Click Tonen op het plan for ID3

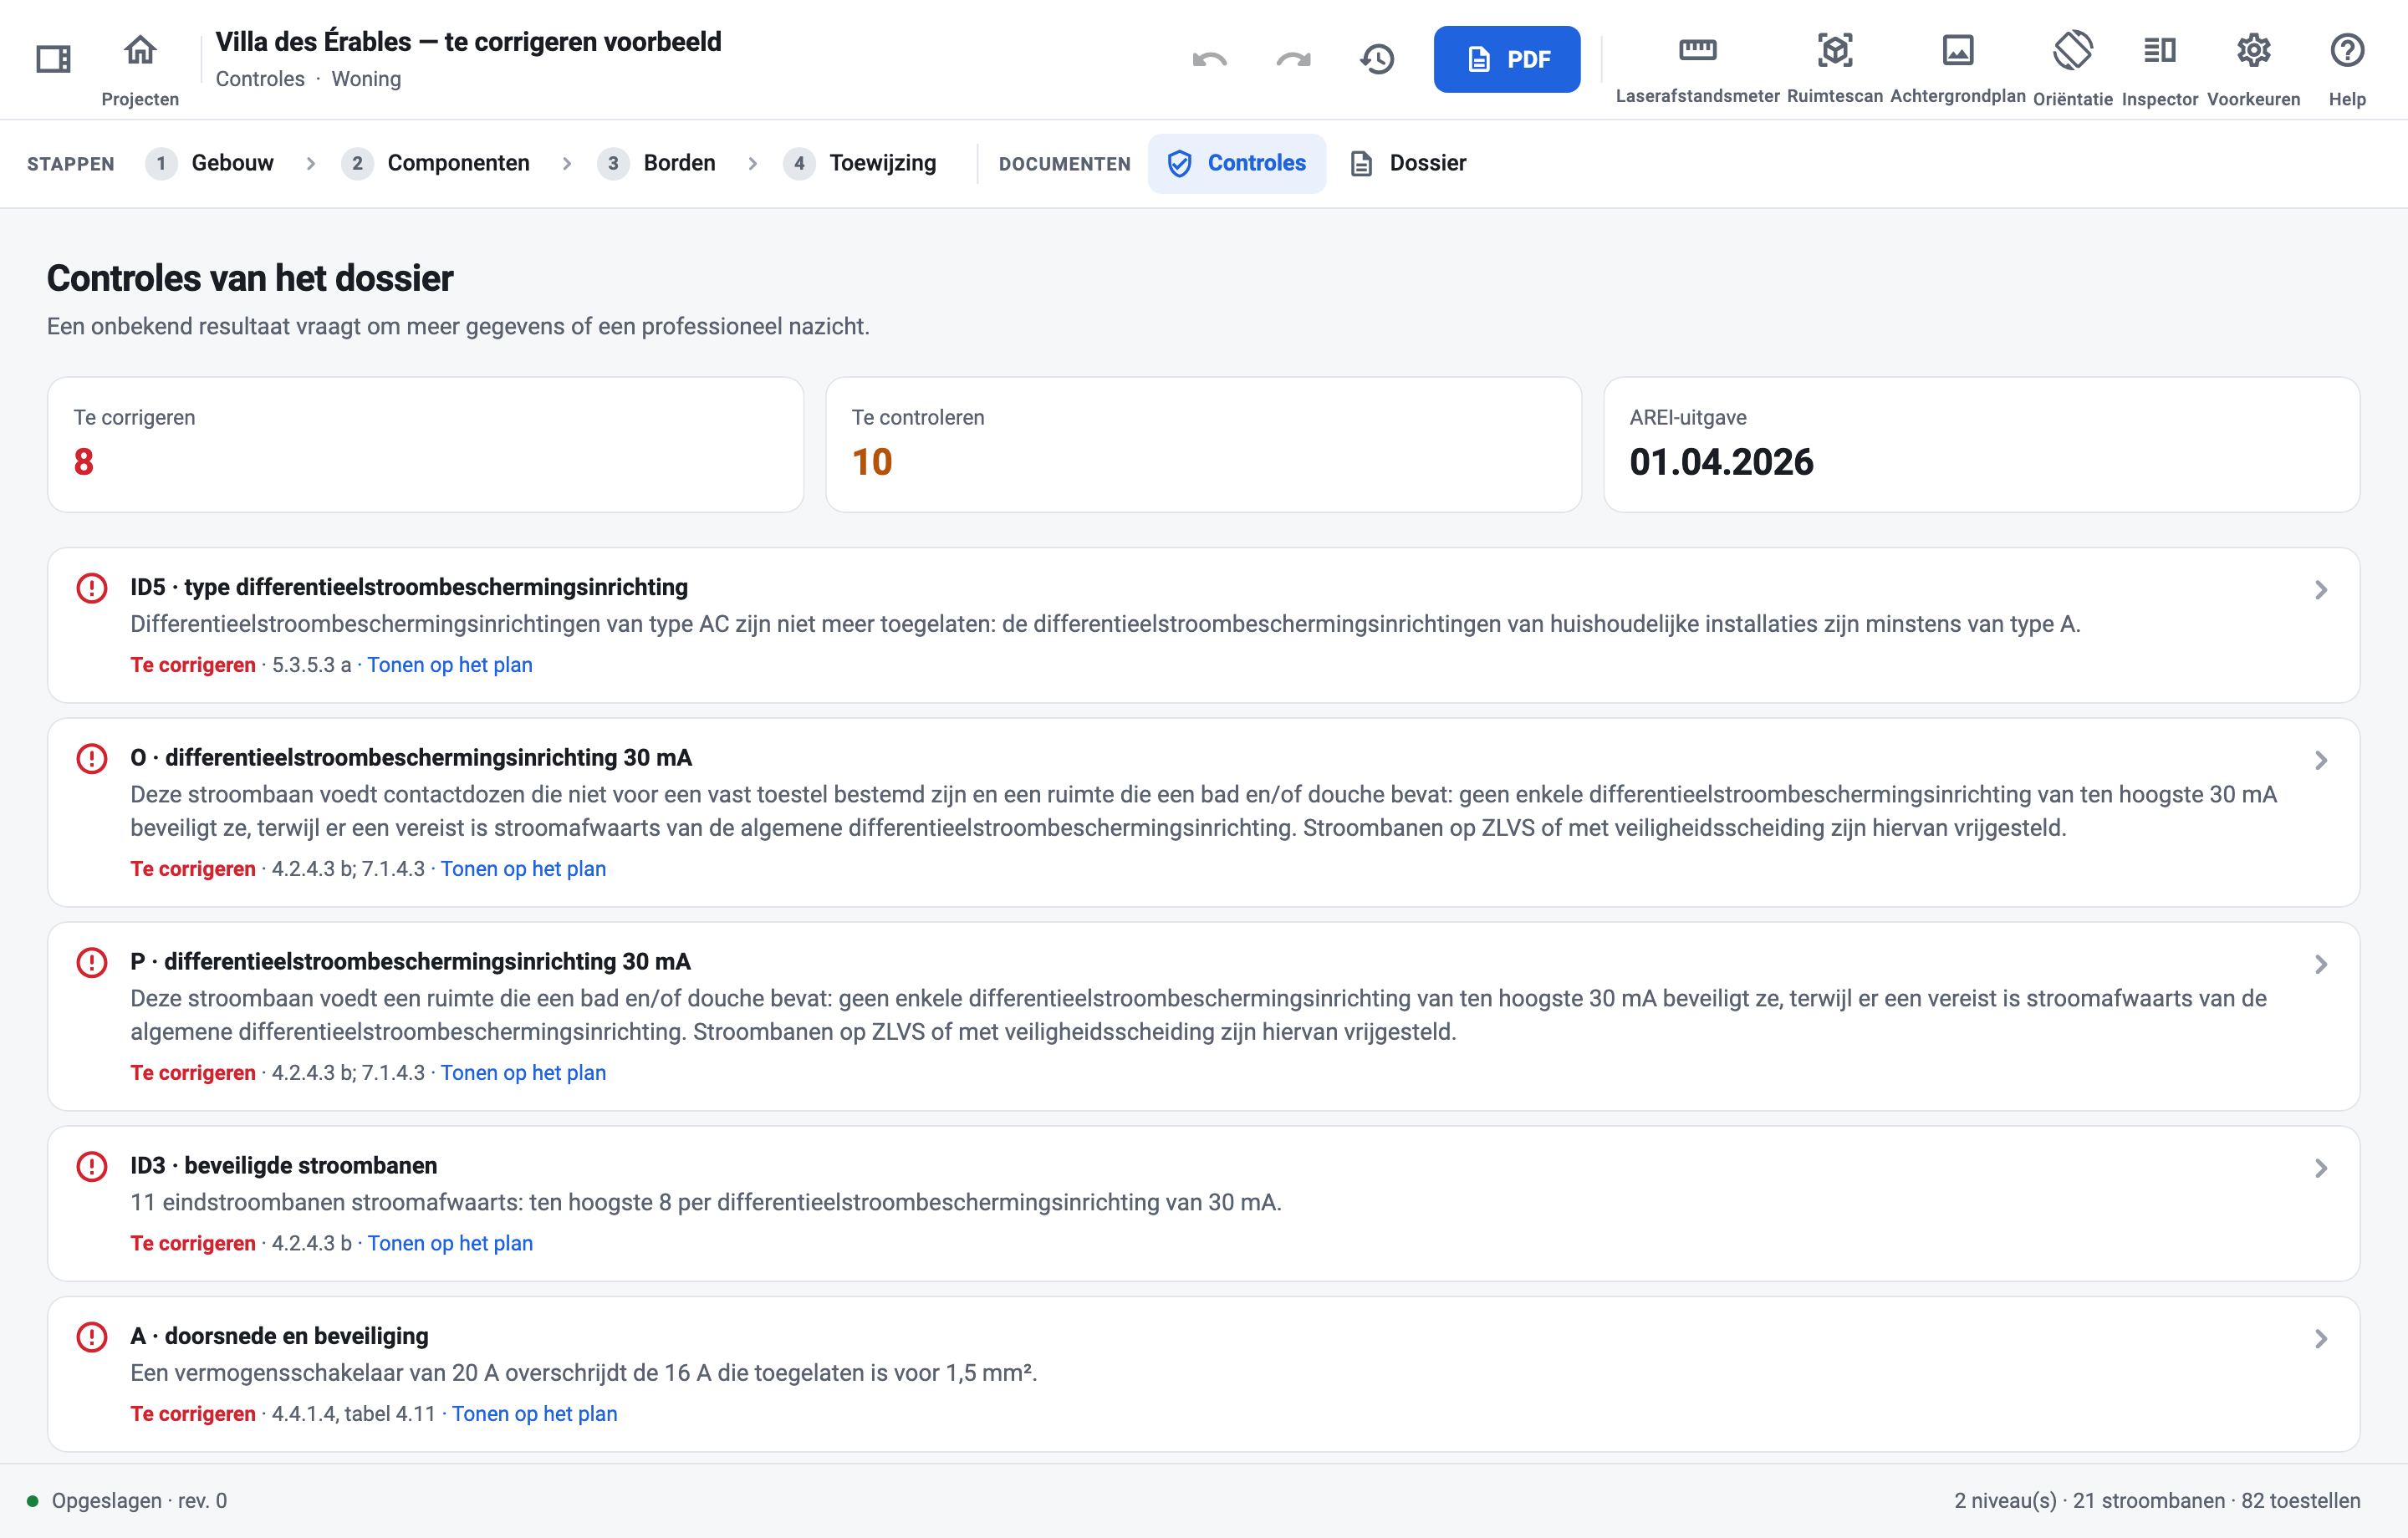click(450, 1243)
